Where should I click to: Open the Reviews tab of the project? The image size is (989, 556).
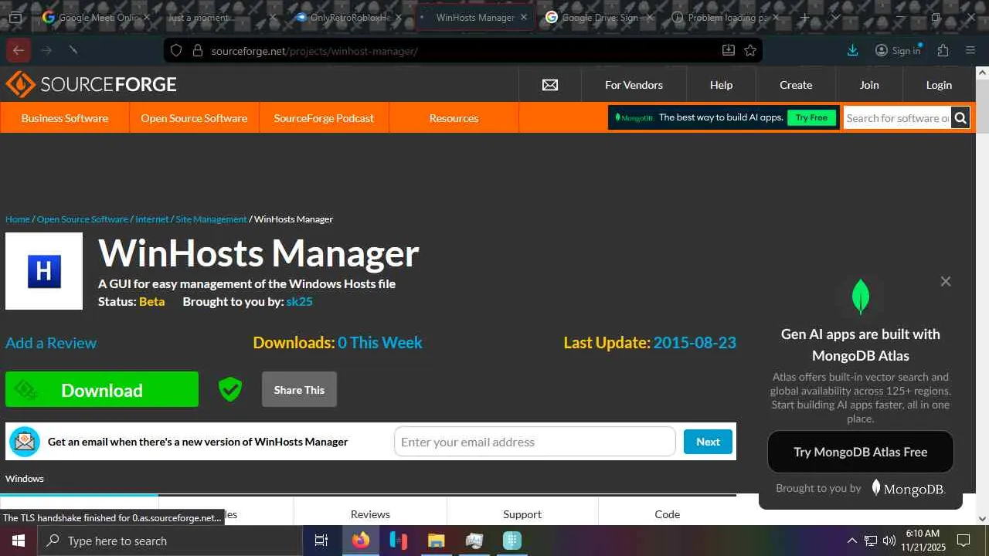pyautogui.click(x=370, y=514)
